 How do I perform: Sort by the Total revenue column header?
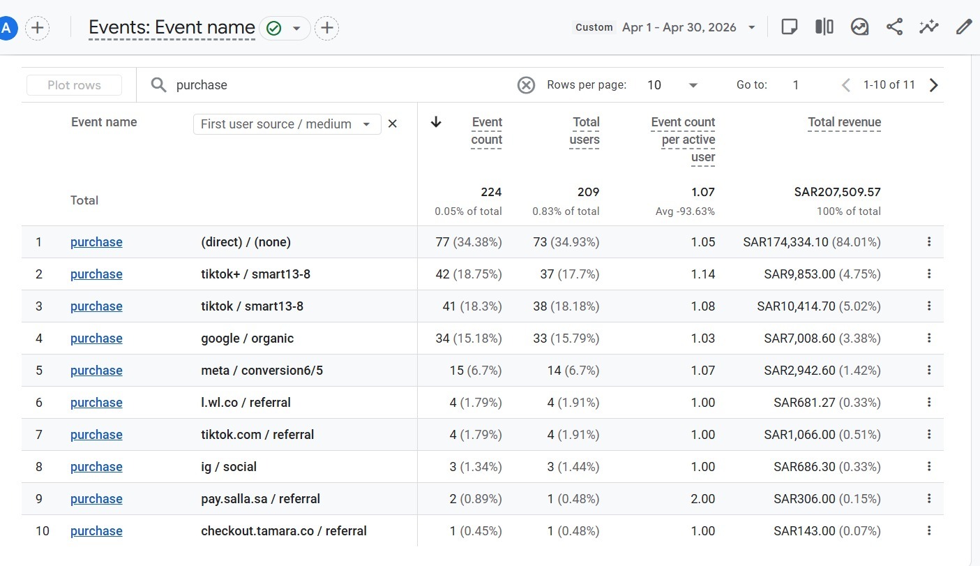(x=844, y=123)
